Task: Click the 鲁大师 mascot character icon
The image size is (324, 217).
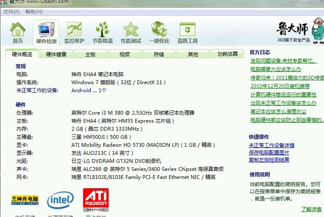Action: click(x=318, y=30)
